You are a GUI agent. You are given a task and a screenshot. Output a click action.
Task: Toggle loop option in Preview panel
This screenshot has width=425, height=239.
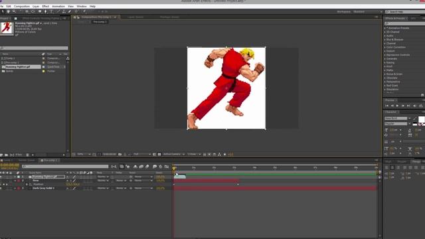coord(421,106)
